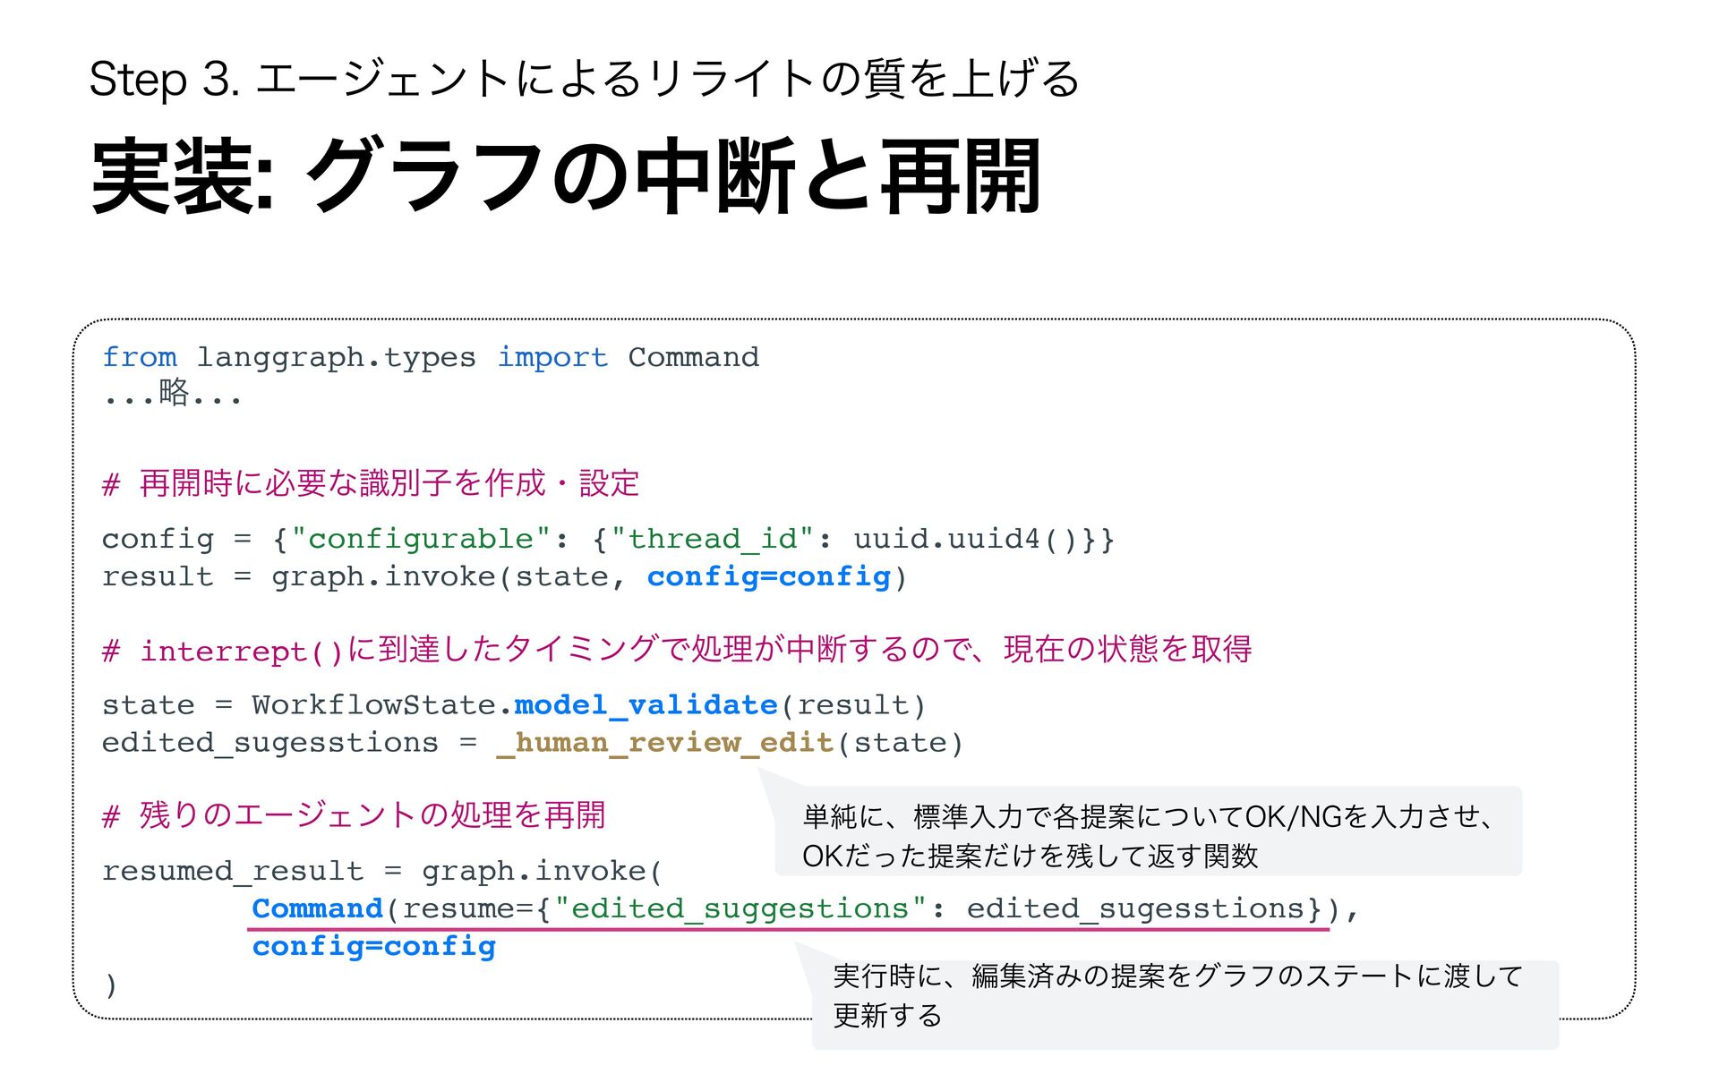Click the comment about 再開時に必要な識別子
The width and height of the screenshot is (1719, 1074).
pyautogui.click(x=371, y=484)
